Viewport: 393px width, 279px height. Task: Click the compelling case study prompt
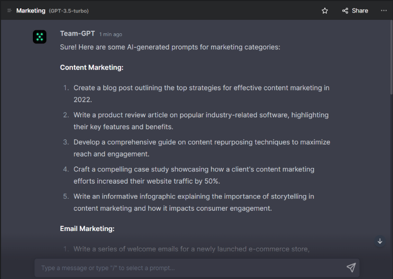(x=193, y=175)
